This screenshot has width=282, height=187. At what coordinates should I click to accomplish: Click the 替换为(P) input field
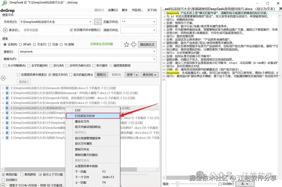(x=85, y=59)
